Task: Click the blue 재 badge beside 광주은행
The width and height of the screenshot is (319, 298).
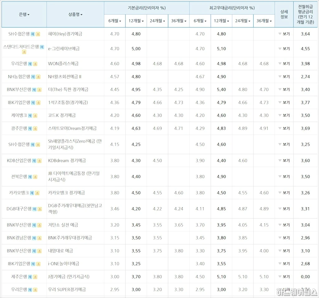Action: tap(30, 129)
